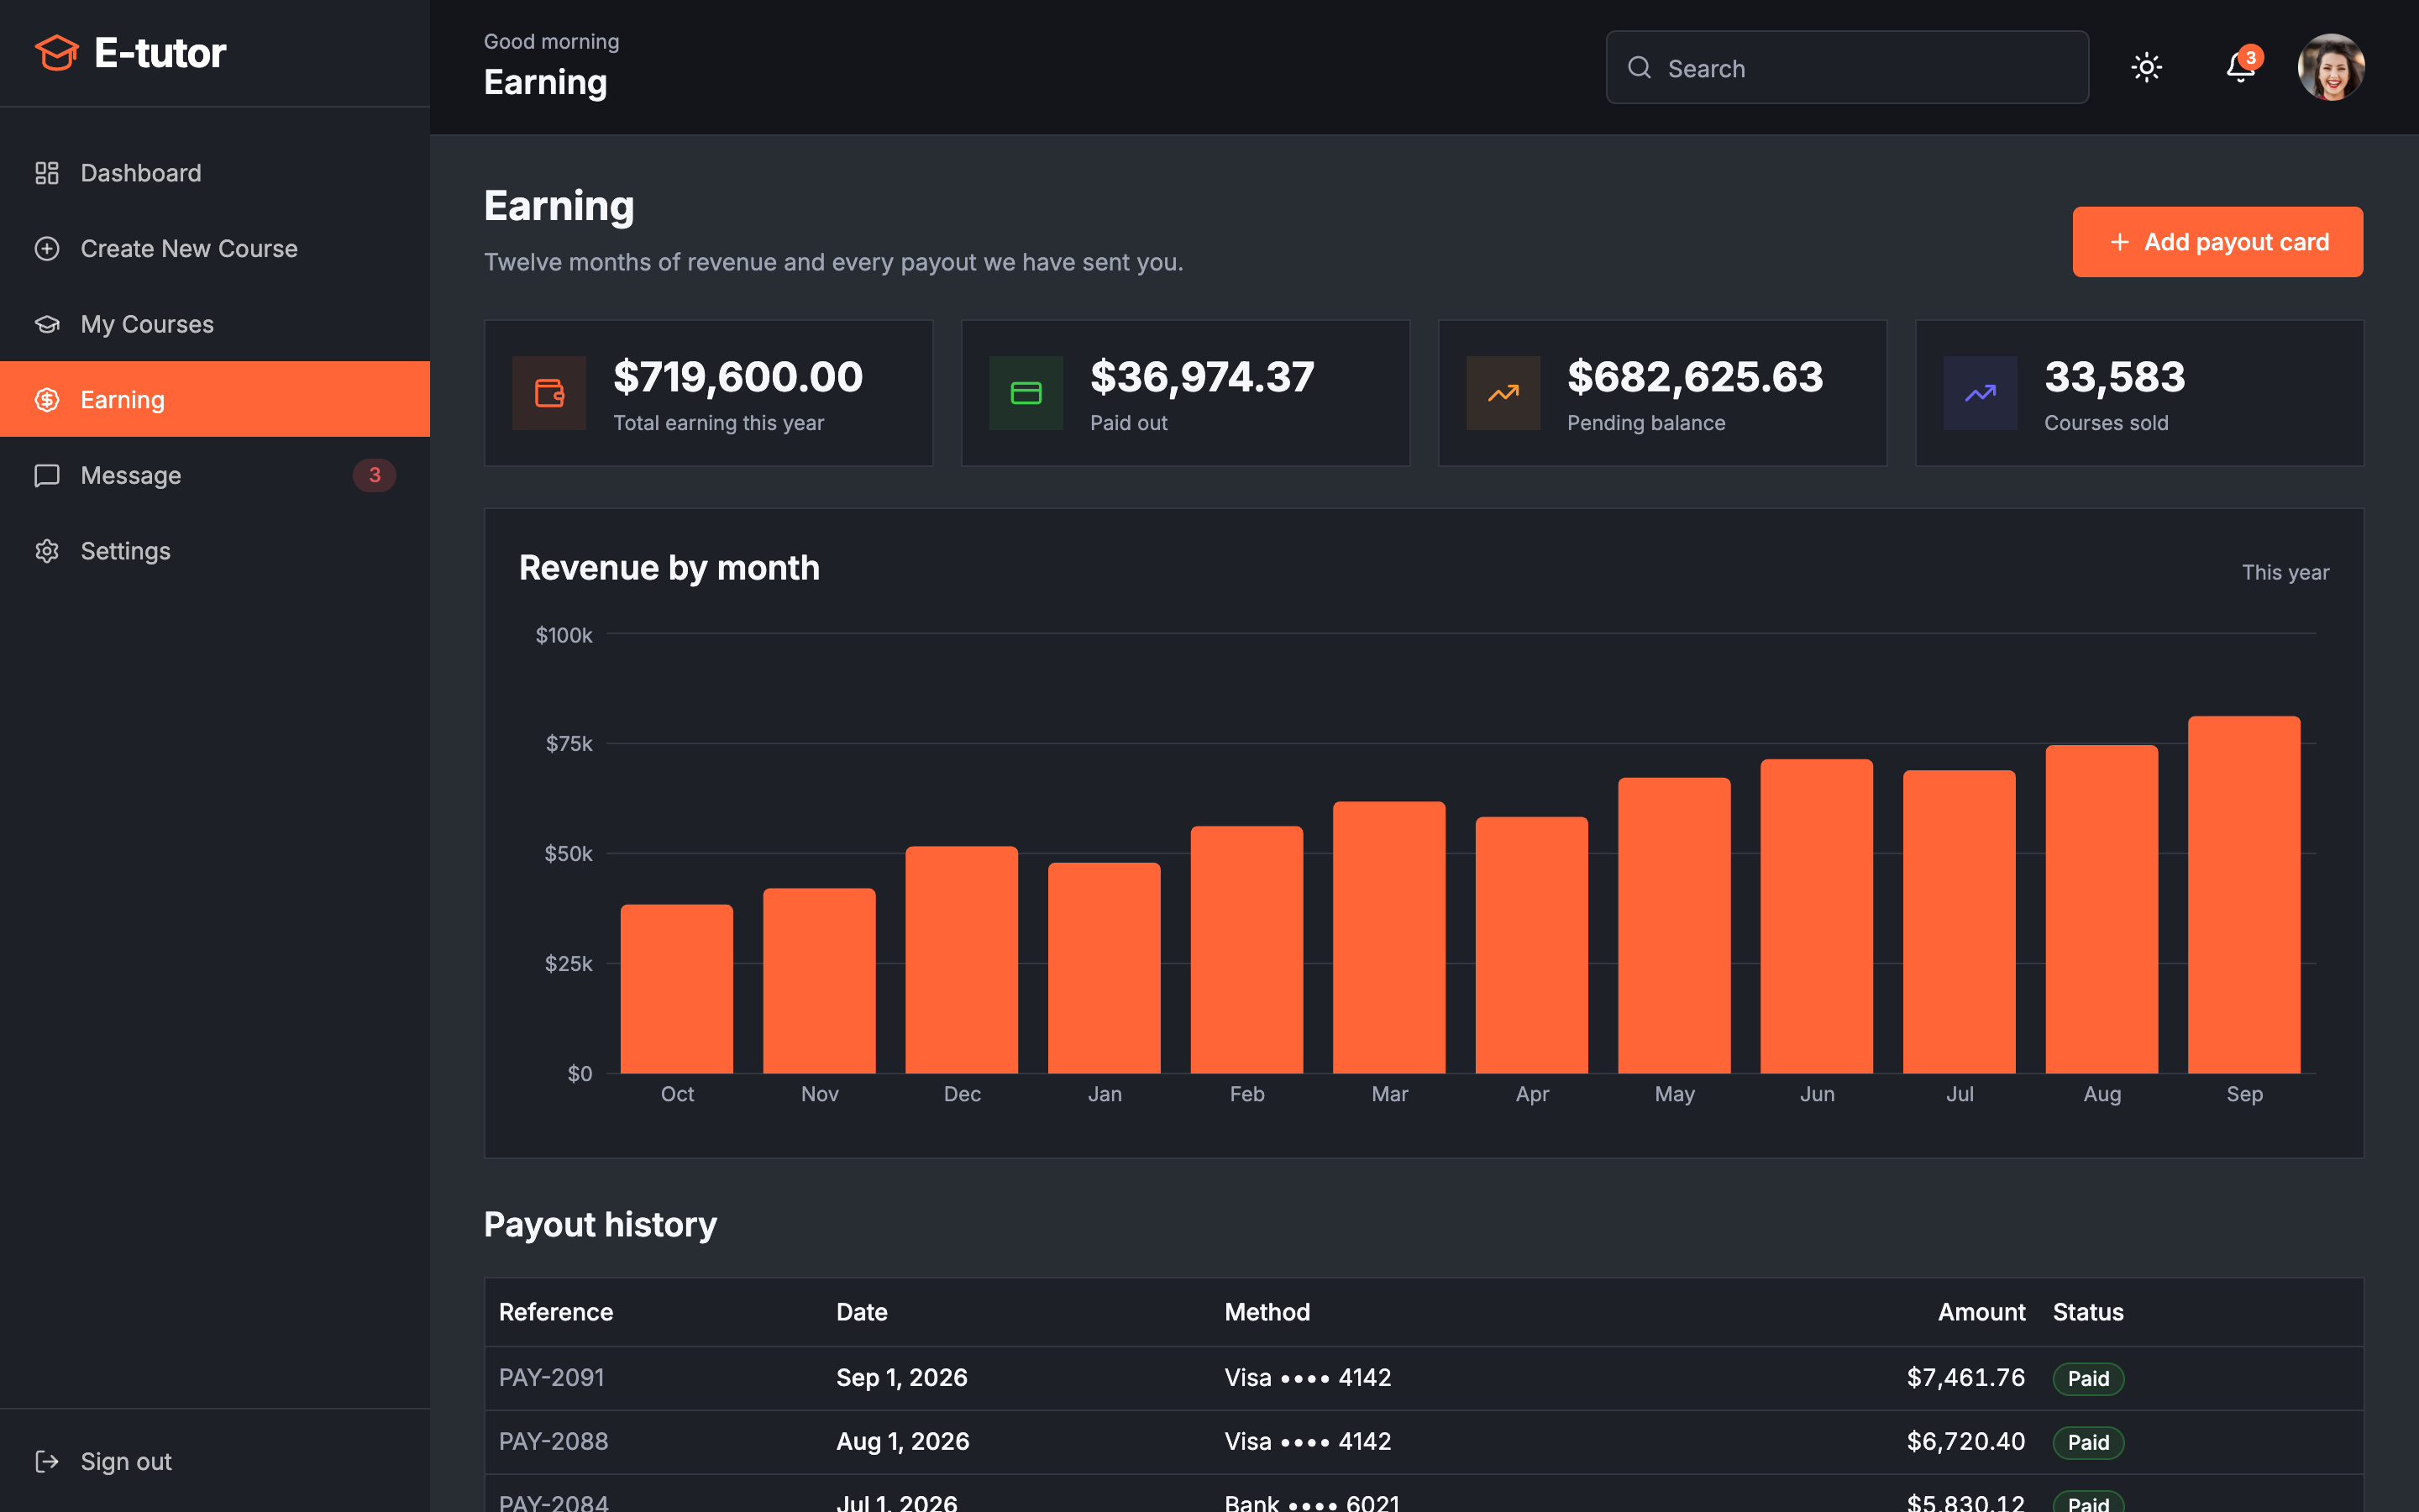Viewport: 2419px width, 1512px height.
Task: Go to My Courses
Action: 215,324
